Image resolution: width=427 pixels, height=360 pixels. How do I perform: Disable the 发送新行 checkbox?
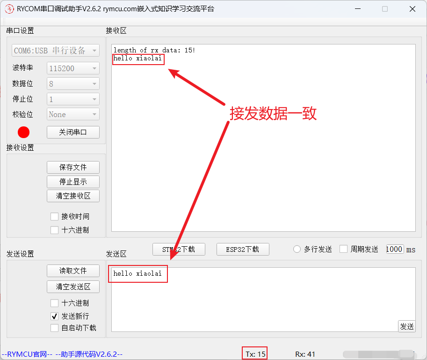point(54,316)
